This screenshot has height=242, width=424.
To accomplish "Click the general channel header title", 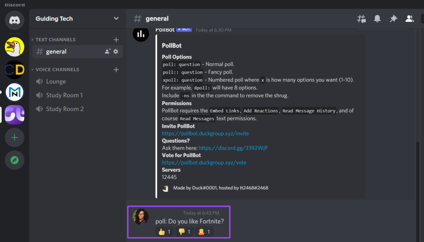I will coord(157,19).
